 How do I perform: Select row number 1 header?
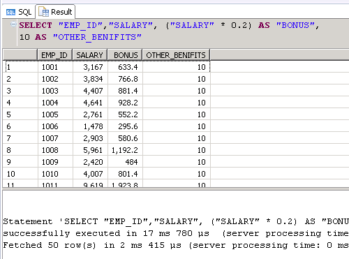pos(20,67)
